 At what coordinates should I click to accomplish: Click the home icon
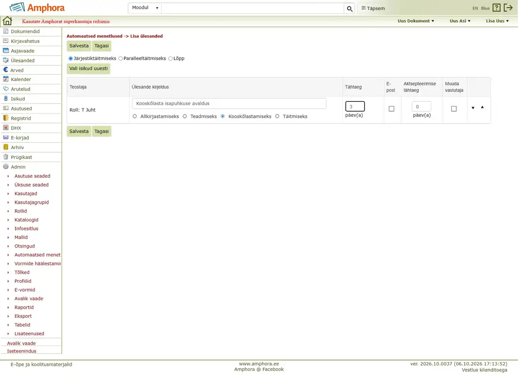pyautogui.click(x=7, y=21)
